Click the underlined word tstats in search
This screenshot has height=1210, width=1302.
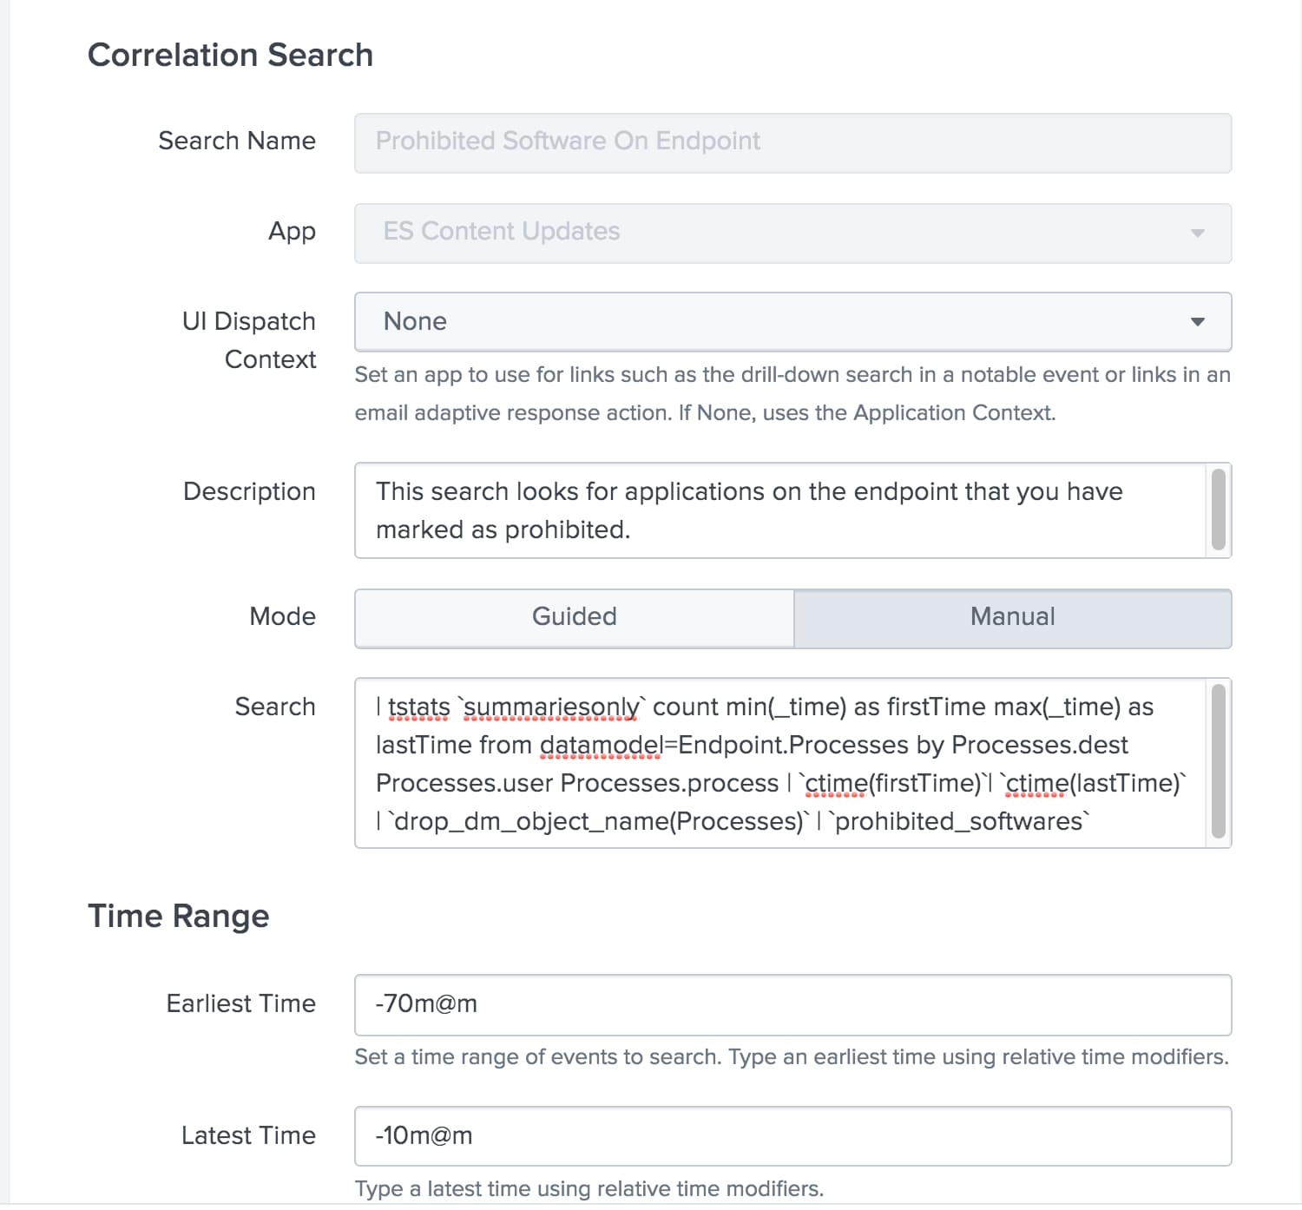tap(419, 707)
